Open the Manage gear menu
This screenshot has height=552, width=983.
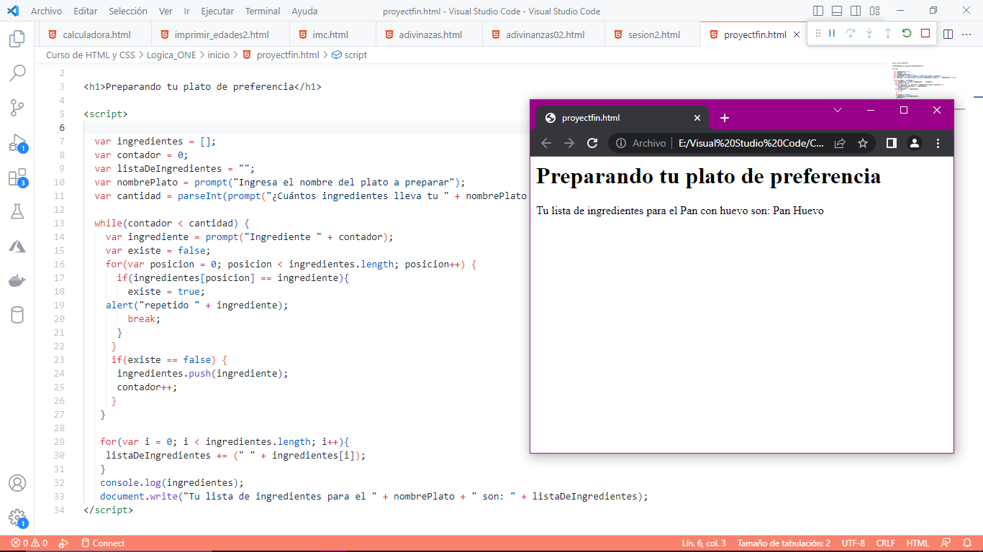(x=17, y=517)
